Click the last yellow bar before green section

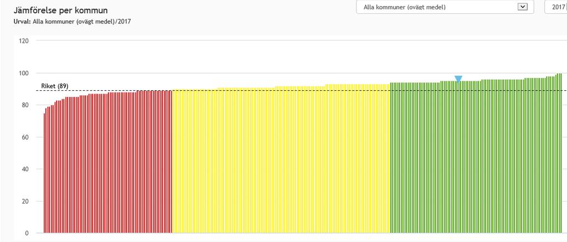coord(388,166)
